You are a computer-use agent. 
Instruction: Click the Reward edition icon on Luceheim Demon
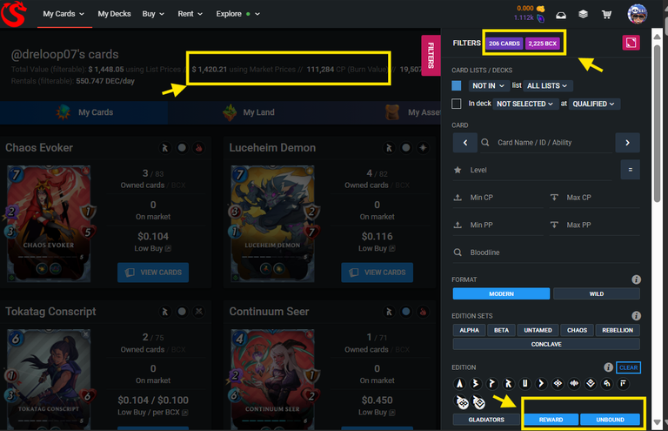pyautogui.click(x=389, y=148)
